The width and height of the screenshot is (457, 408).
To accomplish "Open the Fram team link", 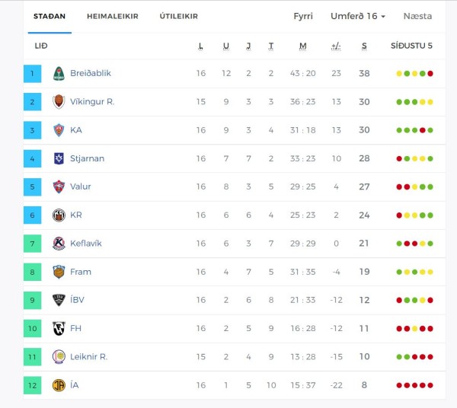I will coord(81,272).
